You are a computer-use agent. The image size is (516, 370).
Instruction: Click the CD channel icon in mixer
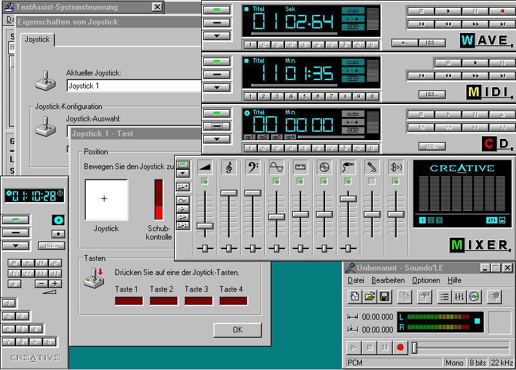[324, 167]
